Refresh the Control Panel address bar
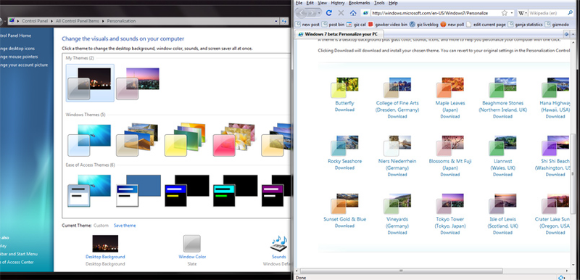 (x=284, y=21)
